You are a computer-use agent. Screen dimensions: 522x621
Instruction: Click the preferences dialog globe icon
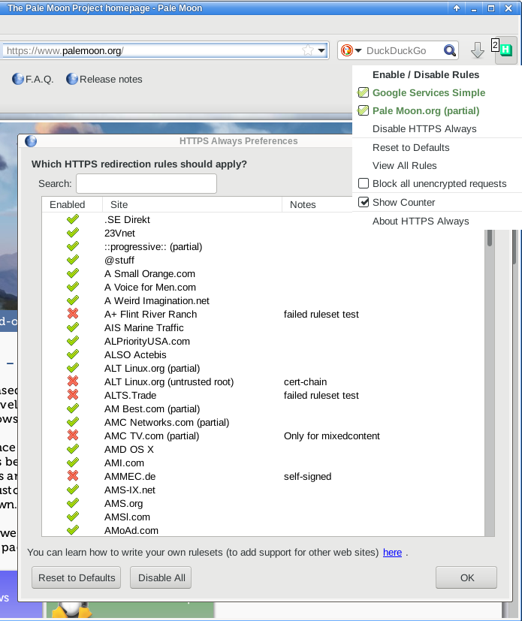(31, 141)
